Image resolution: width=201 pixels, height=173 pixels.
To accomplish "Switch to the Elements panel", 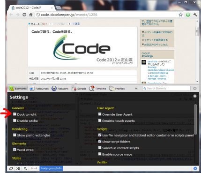I will point(18,89).
